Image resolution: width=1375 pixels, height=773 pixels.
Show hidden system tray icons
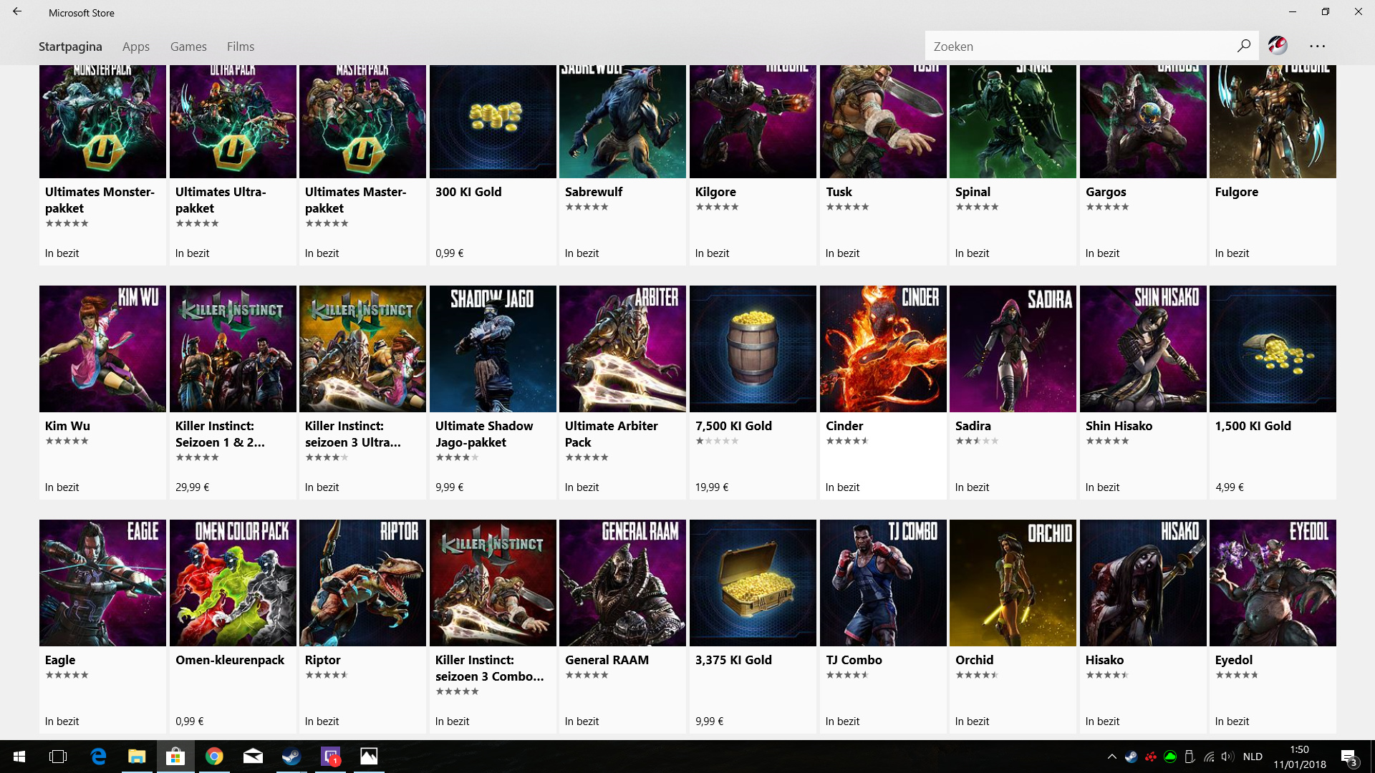(x=1111, y=757)
